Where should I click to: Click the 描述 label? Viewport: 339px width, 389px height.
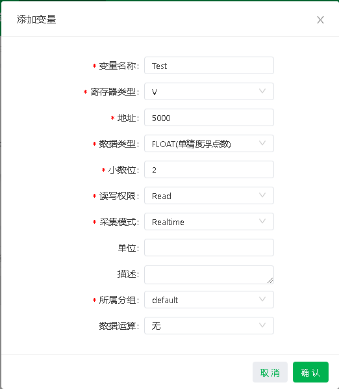click(128, 274)
